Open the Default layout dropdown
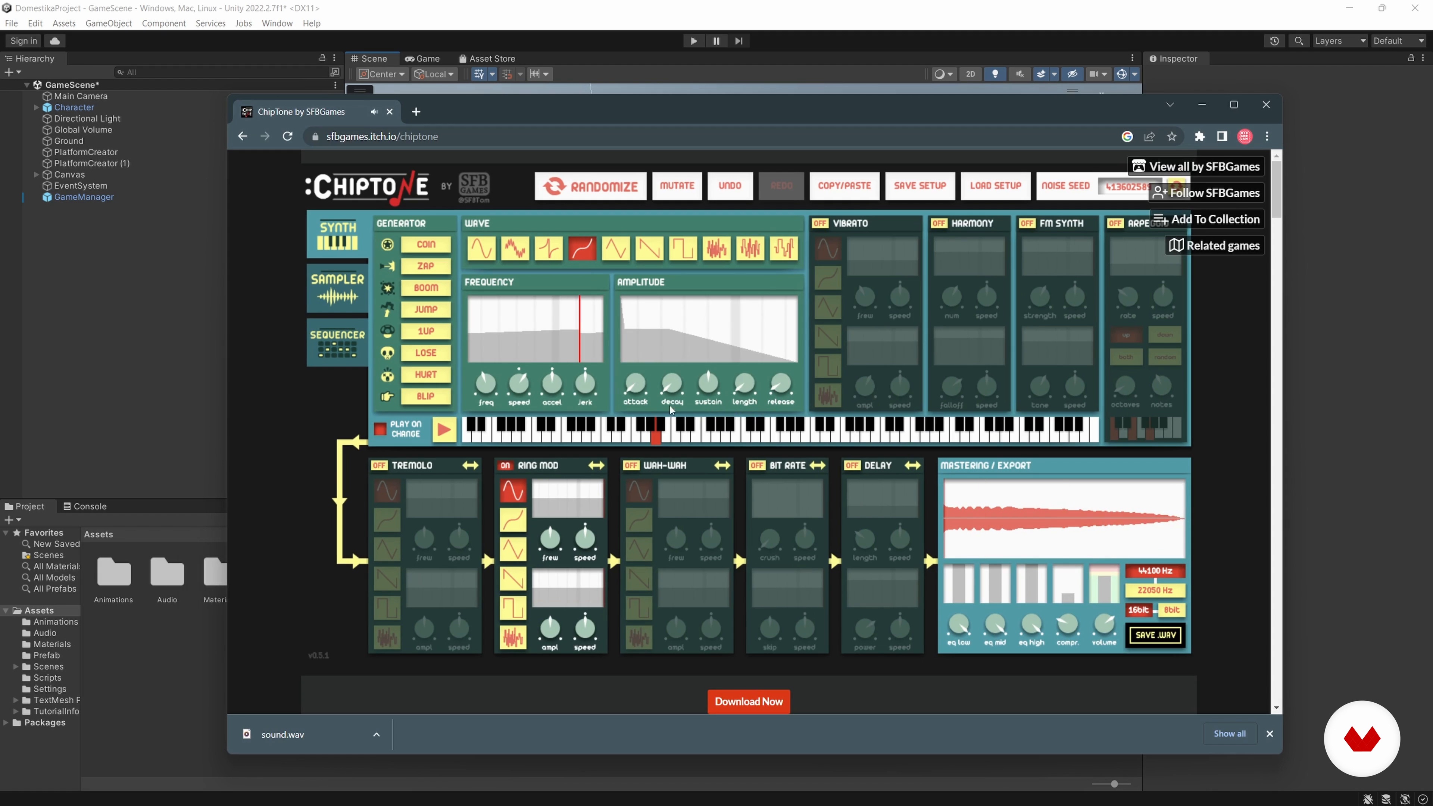1433x806 pixels. pos(1398,41)
